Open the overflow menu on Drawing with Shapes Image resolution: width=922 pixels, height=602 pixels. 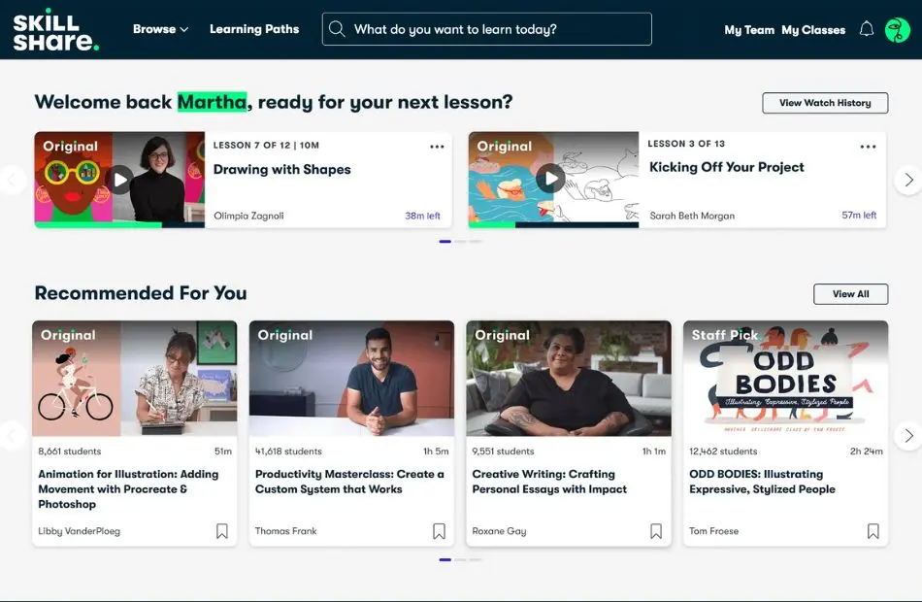point(437,147)
